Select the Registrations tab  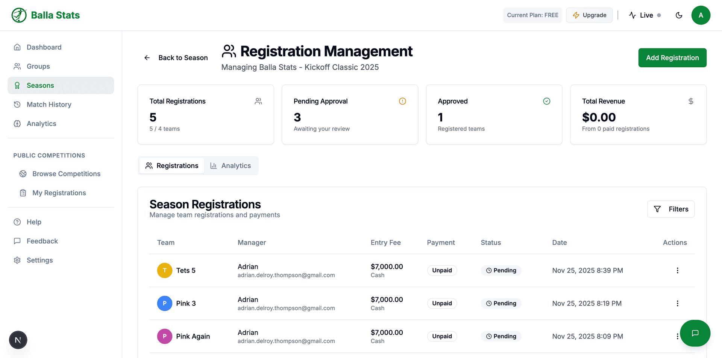171,165
